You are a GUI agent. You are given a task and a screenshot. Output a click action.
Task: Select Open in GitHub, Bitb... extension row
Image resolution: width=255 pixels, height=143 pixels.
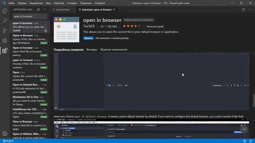pos(30,135)
